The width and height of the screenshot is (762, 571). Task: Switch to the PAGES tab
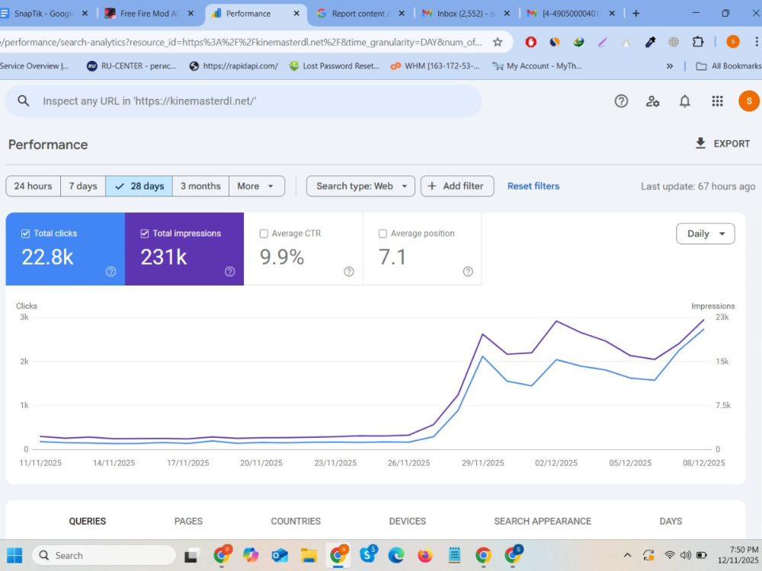pos(188,521)
